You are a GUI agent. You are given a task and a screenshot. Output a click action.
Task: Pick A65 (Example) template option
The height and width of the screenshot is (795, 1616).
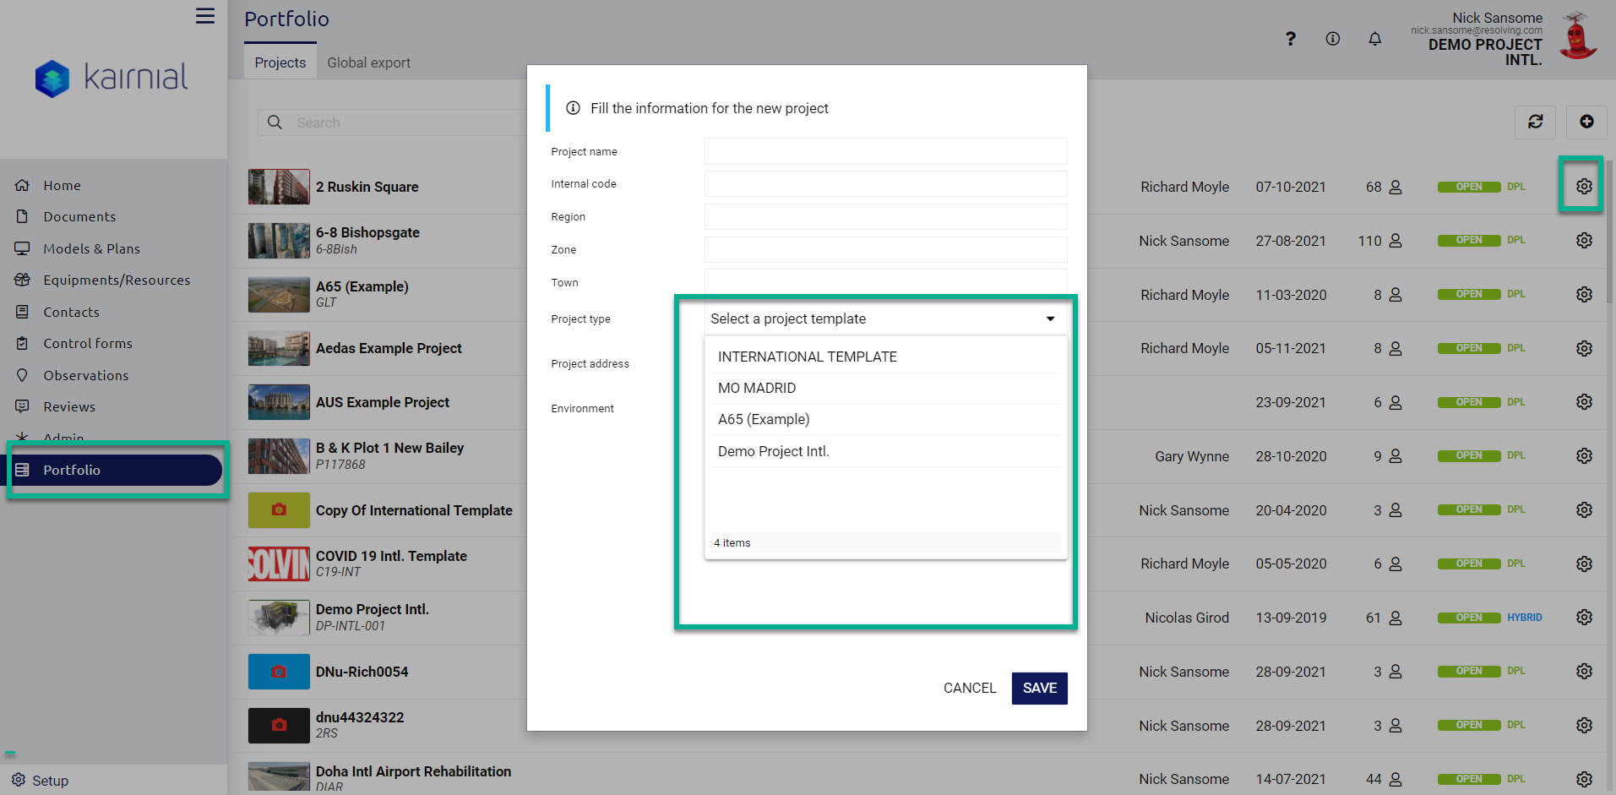pos(763,419)
